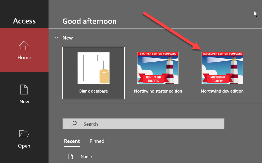Click the Blank database label text

coord(94,91)
